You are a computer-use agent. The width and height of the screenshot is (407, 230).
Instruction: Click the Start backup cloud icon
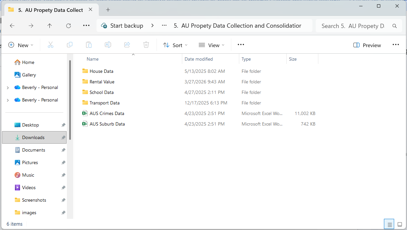coord(104,26)
